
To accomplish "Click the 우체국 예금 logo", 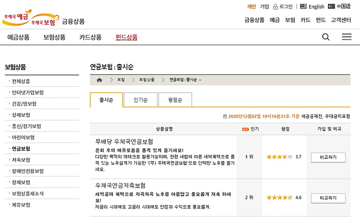I will tap(17, 18).
